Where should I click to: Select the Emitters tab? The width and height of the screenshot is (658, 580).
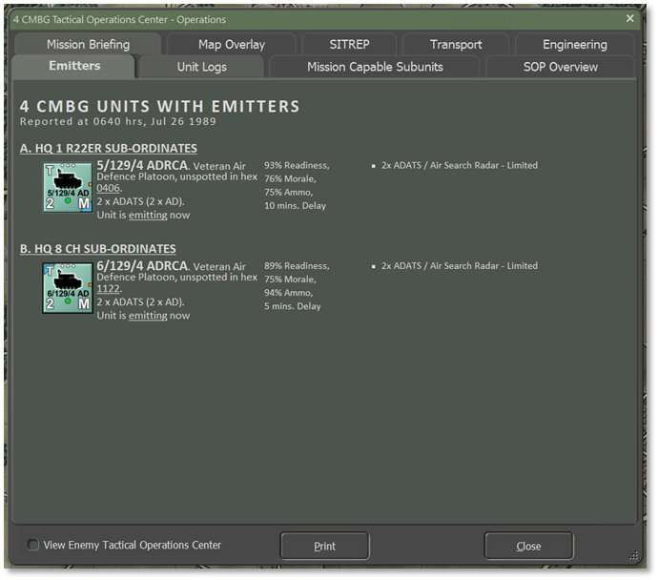pyautogui.click(x=74, y=67)
